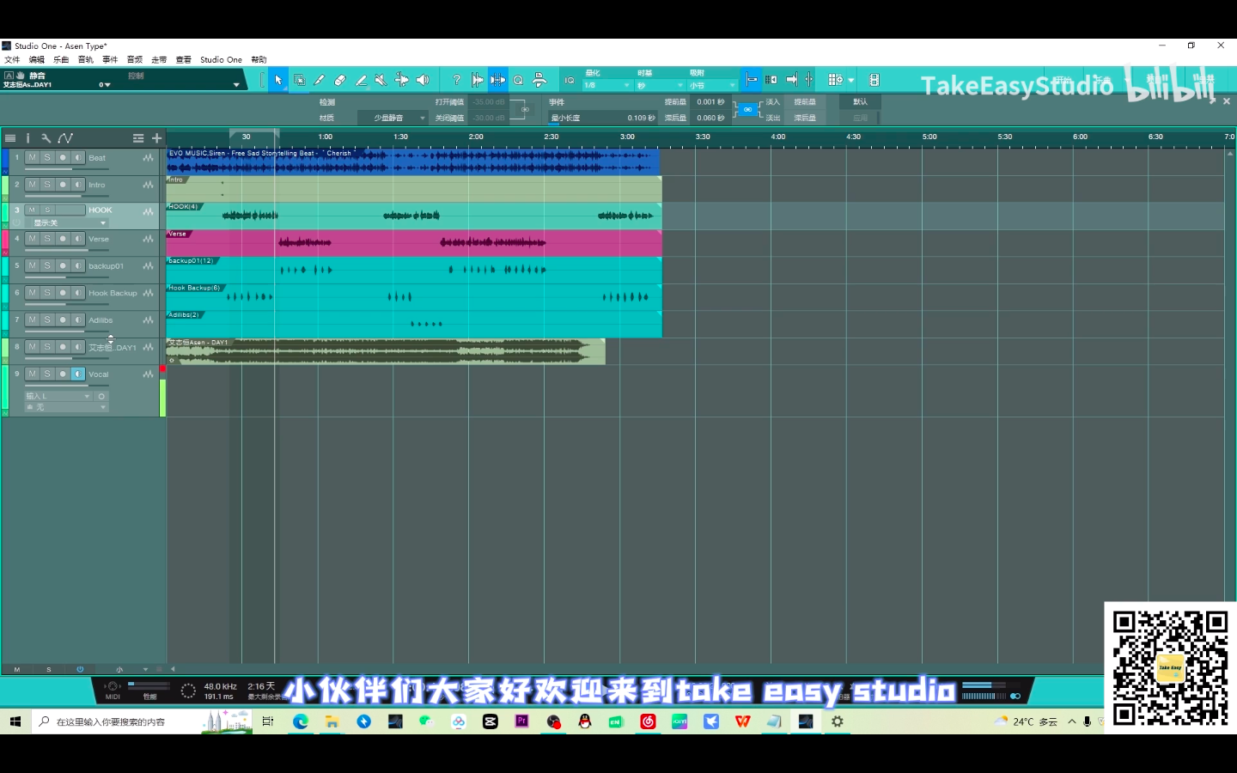Click the Windows taskbar search box
The height and width of the screenshot is (773, 1237).
(142, 721)
